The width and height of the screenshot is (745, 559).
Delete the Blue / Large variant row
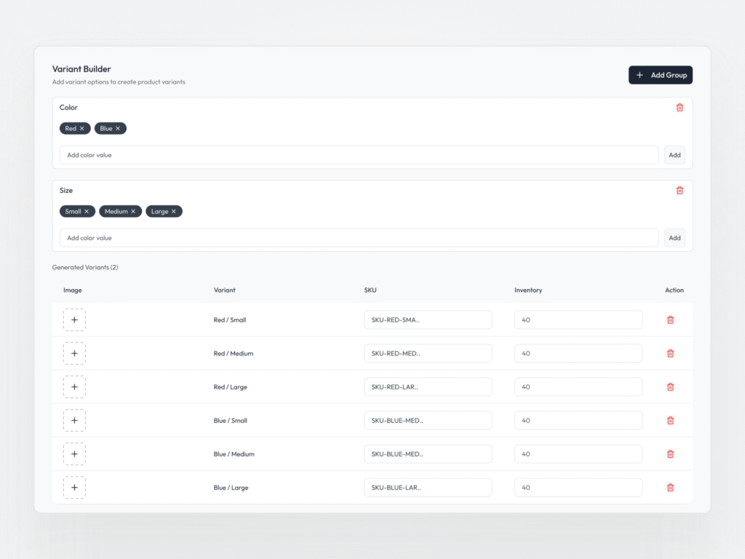tap(670, 488)
